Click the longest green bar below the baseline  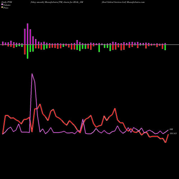28,52
